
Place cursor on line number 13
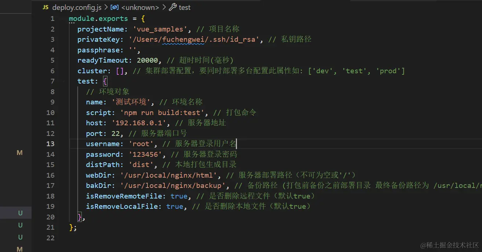coord(50,144)
